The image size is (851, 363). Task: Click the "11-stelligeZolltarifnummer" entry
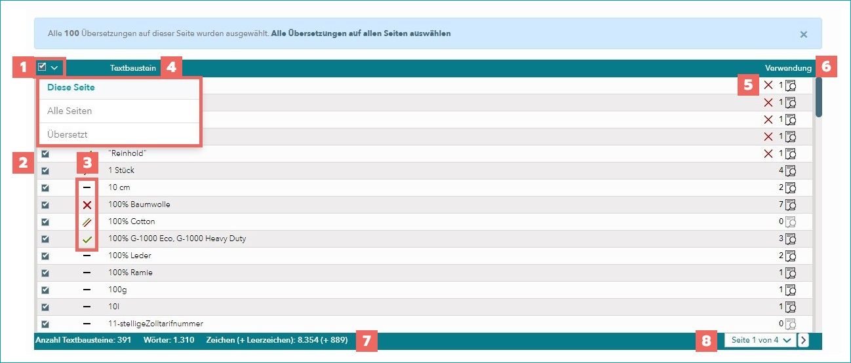point(155,324)
